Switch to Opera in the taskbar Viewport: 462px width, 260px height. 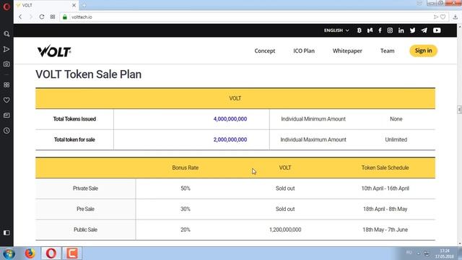[x=51, y=253]
